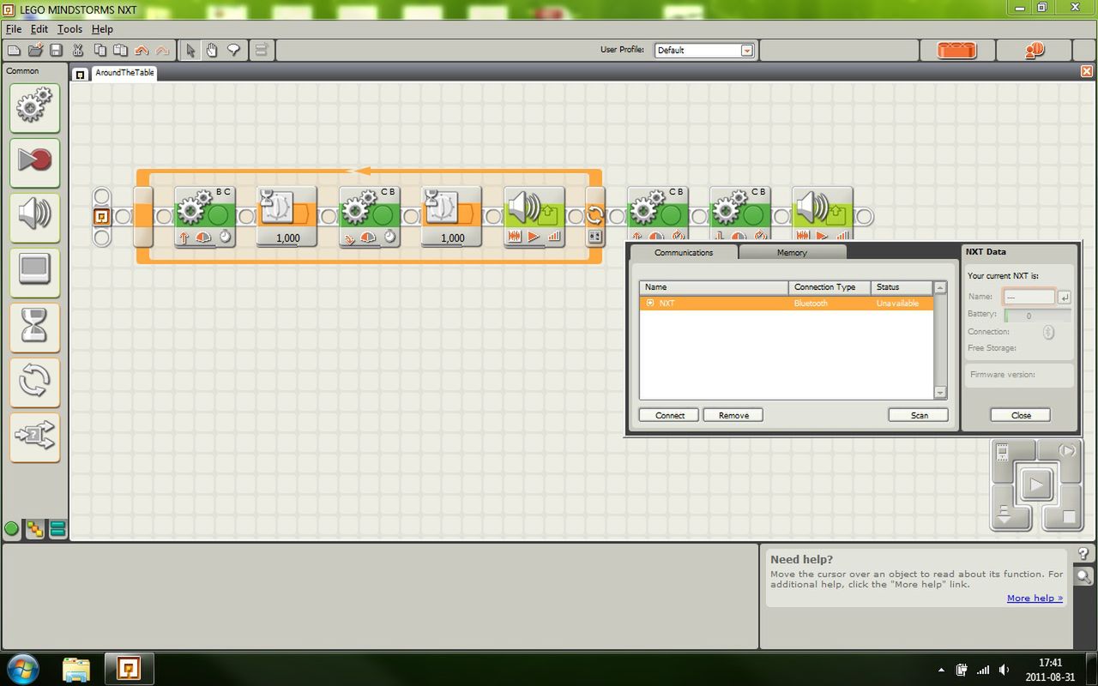
Task: Cut selection with the scissors icon
Action: (78, 51)
